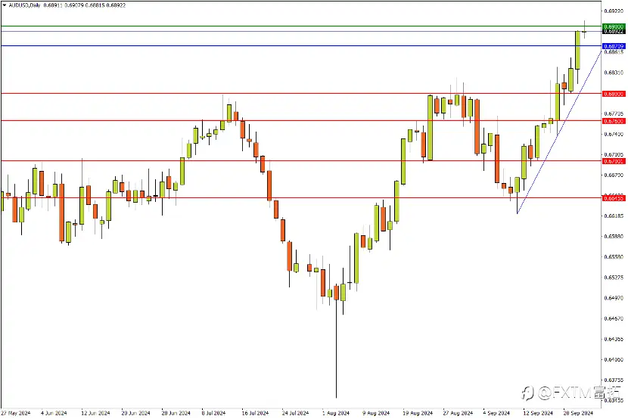Click the 0.65880 price scale label
628x419 pixels.
click(614, 236)
